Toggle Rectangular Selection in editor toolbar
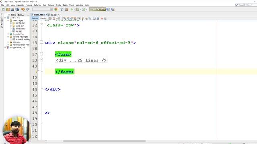257x144 pixels. pos(79,18)
